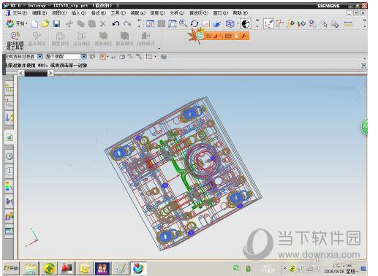378x276 pixels.
Task: Open the History clock tab in resource bar
Action: point(10,156)
